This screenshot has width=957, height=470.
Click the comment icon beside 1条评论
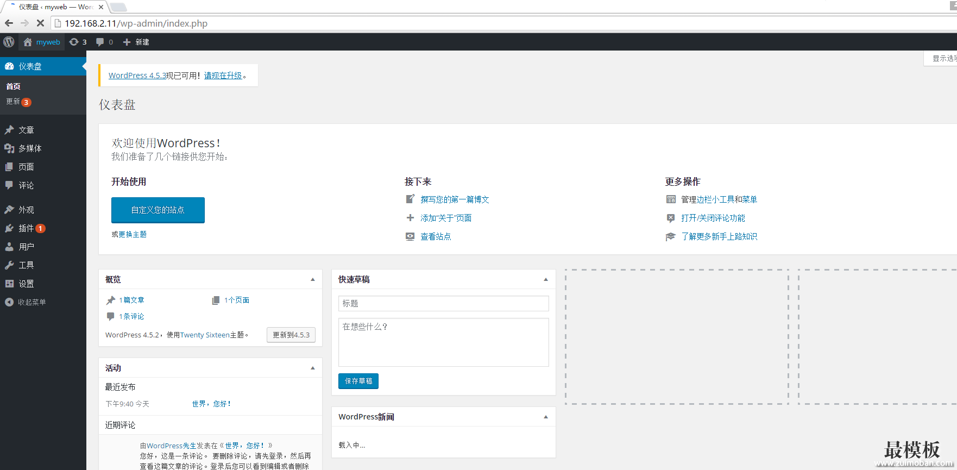111,316
